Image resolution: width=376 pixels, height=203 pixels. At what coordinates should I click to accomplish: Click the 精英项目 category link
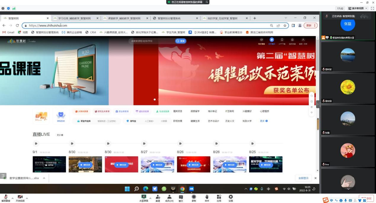178,111
